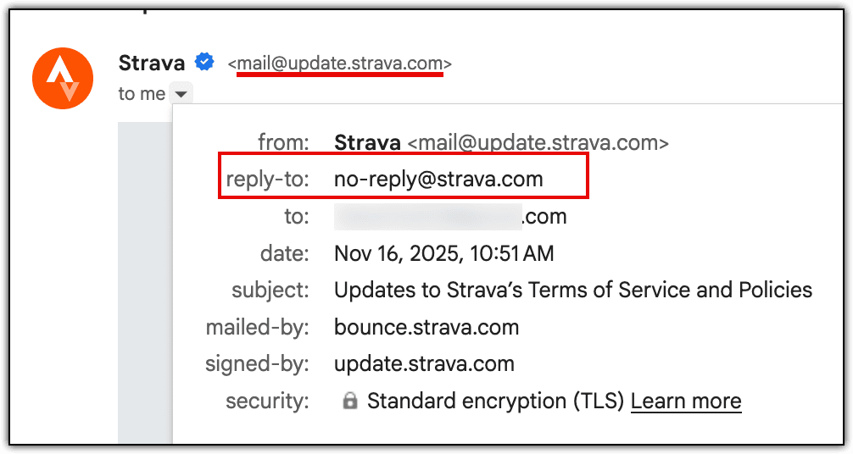The width and height of the screenshot is (853, 454).
Task: Click the "security:" field label
Action: click(267, 401)
